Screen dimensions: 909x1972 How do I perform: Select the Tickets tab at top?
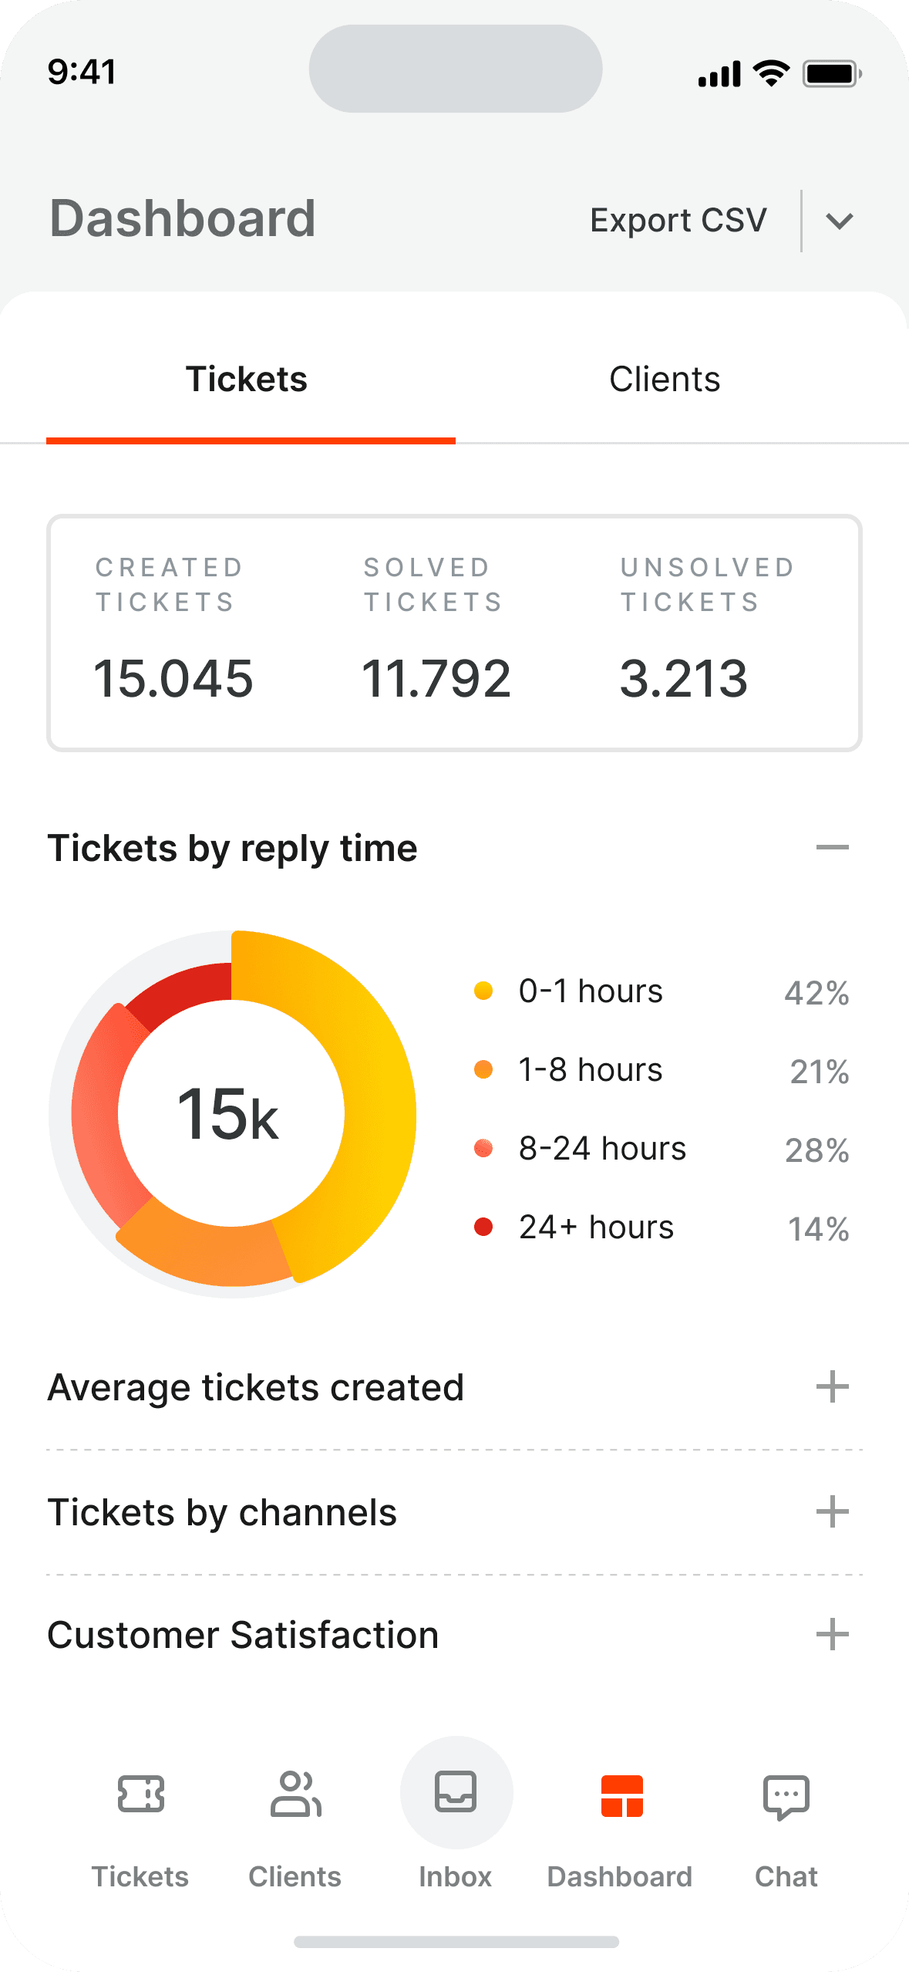click(x=247, y=379)
